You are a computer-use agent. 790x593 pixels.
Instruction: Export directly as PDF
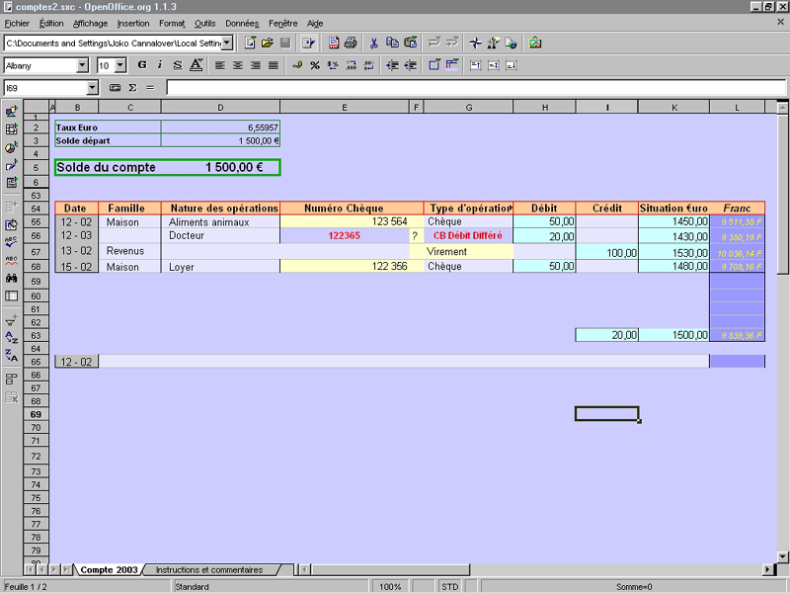coord(334,42)
